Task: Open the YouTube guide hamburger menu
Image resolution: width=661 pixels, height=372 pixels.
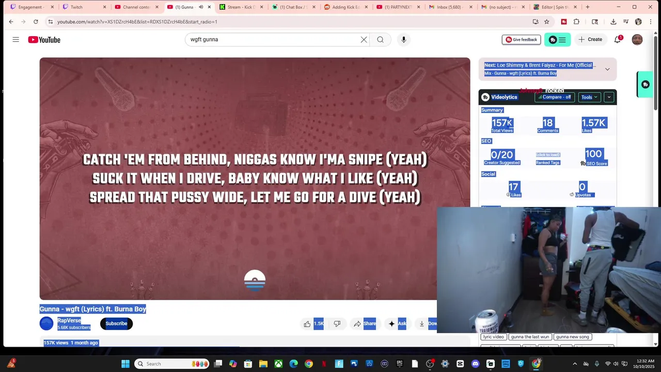Action: 16,40
